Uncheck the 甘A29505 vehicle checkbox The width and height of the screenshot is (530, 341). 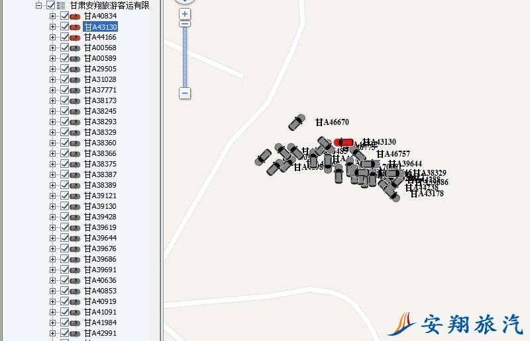point(64,69)
